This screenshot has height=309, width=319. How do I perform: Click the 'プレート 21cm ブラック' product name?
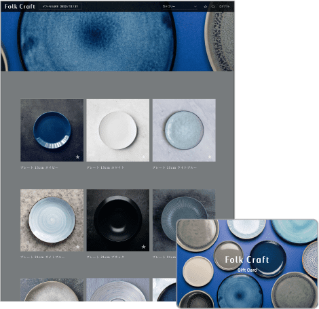[105, 257]
